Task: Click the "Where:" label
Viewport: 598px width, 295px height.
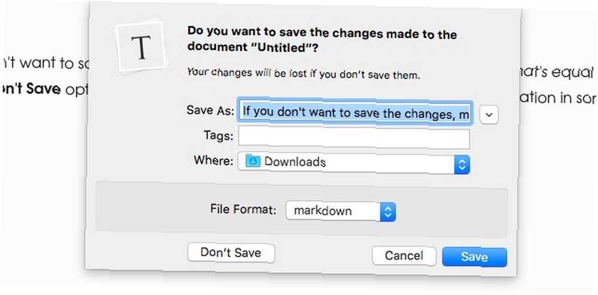Action: pos(213,160)
